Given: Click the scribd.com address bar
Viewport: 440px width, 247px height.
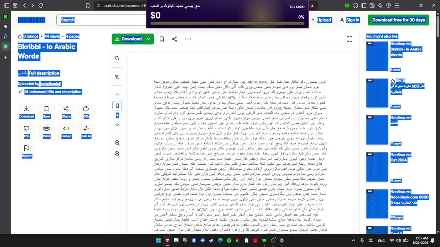Looking at the screenshot, I should (120, 5).
